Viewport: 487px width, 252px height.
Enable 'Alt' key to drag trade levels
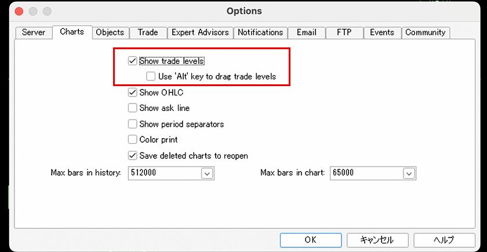point(151,76)
